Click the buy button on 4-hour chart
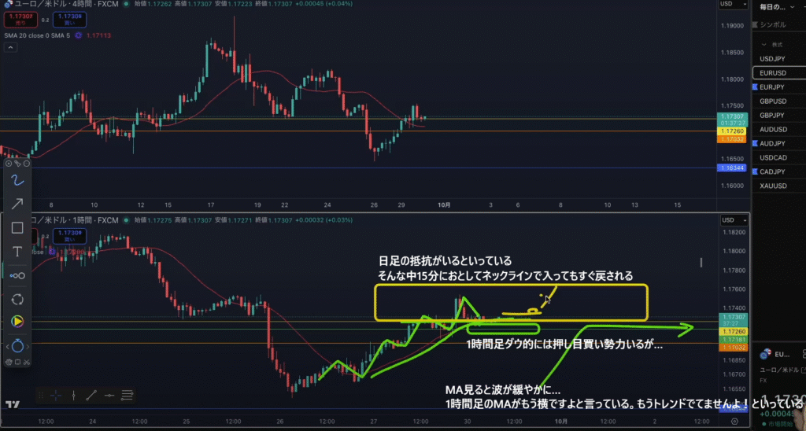The height and width of the screenshot is (431, 806). [69, 20]
